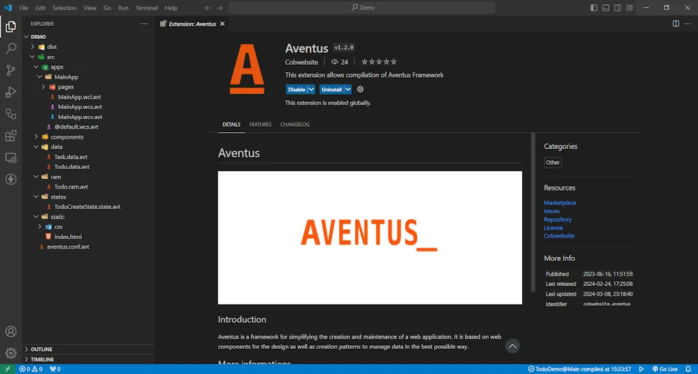The height and width of the screenshot is (374, 698).
Task: Open the File menu
Action: 24,7
